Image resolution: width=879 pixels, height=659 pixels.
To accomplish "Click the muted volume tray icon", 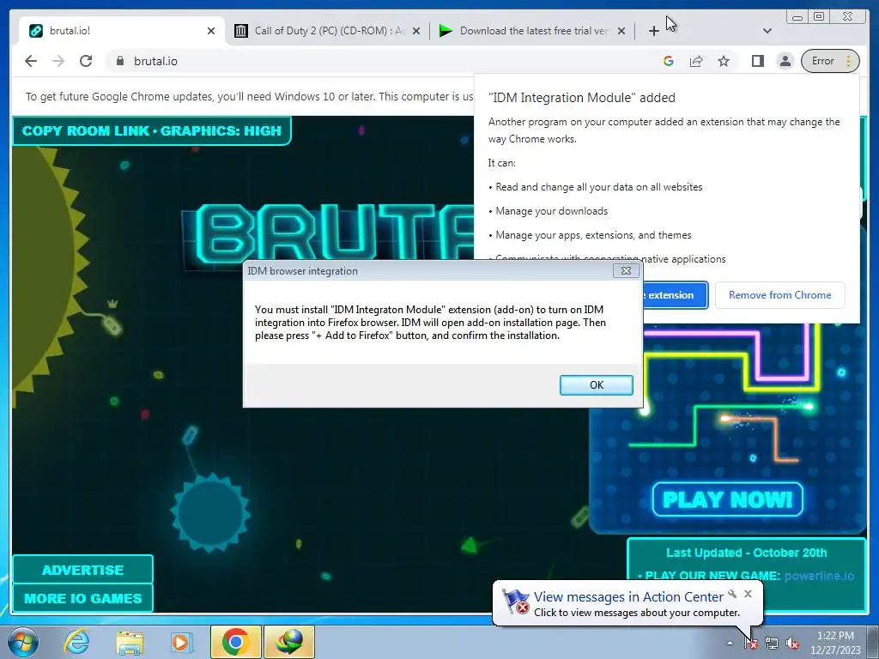I will tap(792, 644).
